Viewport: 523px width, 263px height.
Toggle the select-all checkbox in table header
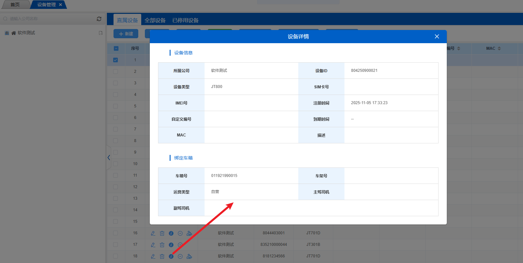[116, 48]
